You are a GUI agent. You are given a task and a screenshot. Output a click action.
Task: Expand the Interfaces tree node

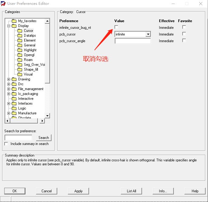click(x=8, y=103)
